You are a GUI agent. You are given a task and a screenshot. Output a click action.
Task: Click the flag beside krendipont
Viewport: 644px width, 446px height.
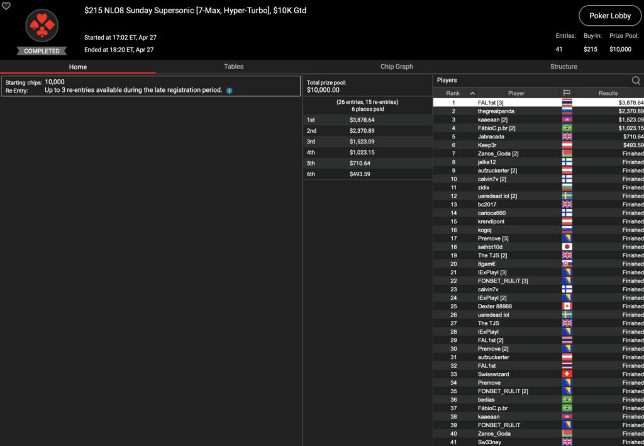567,221
